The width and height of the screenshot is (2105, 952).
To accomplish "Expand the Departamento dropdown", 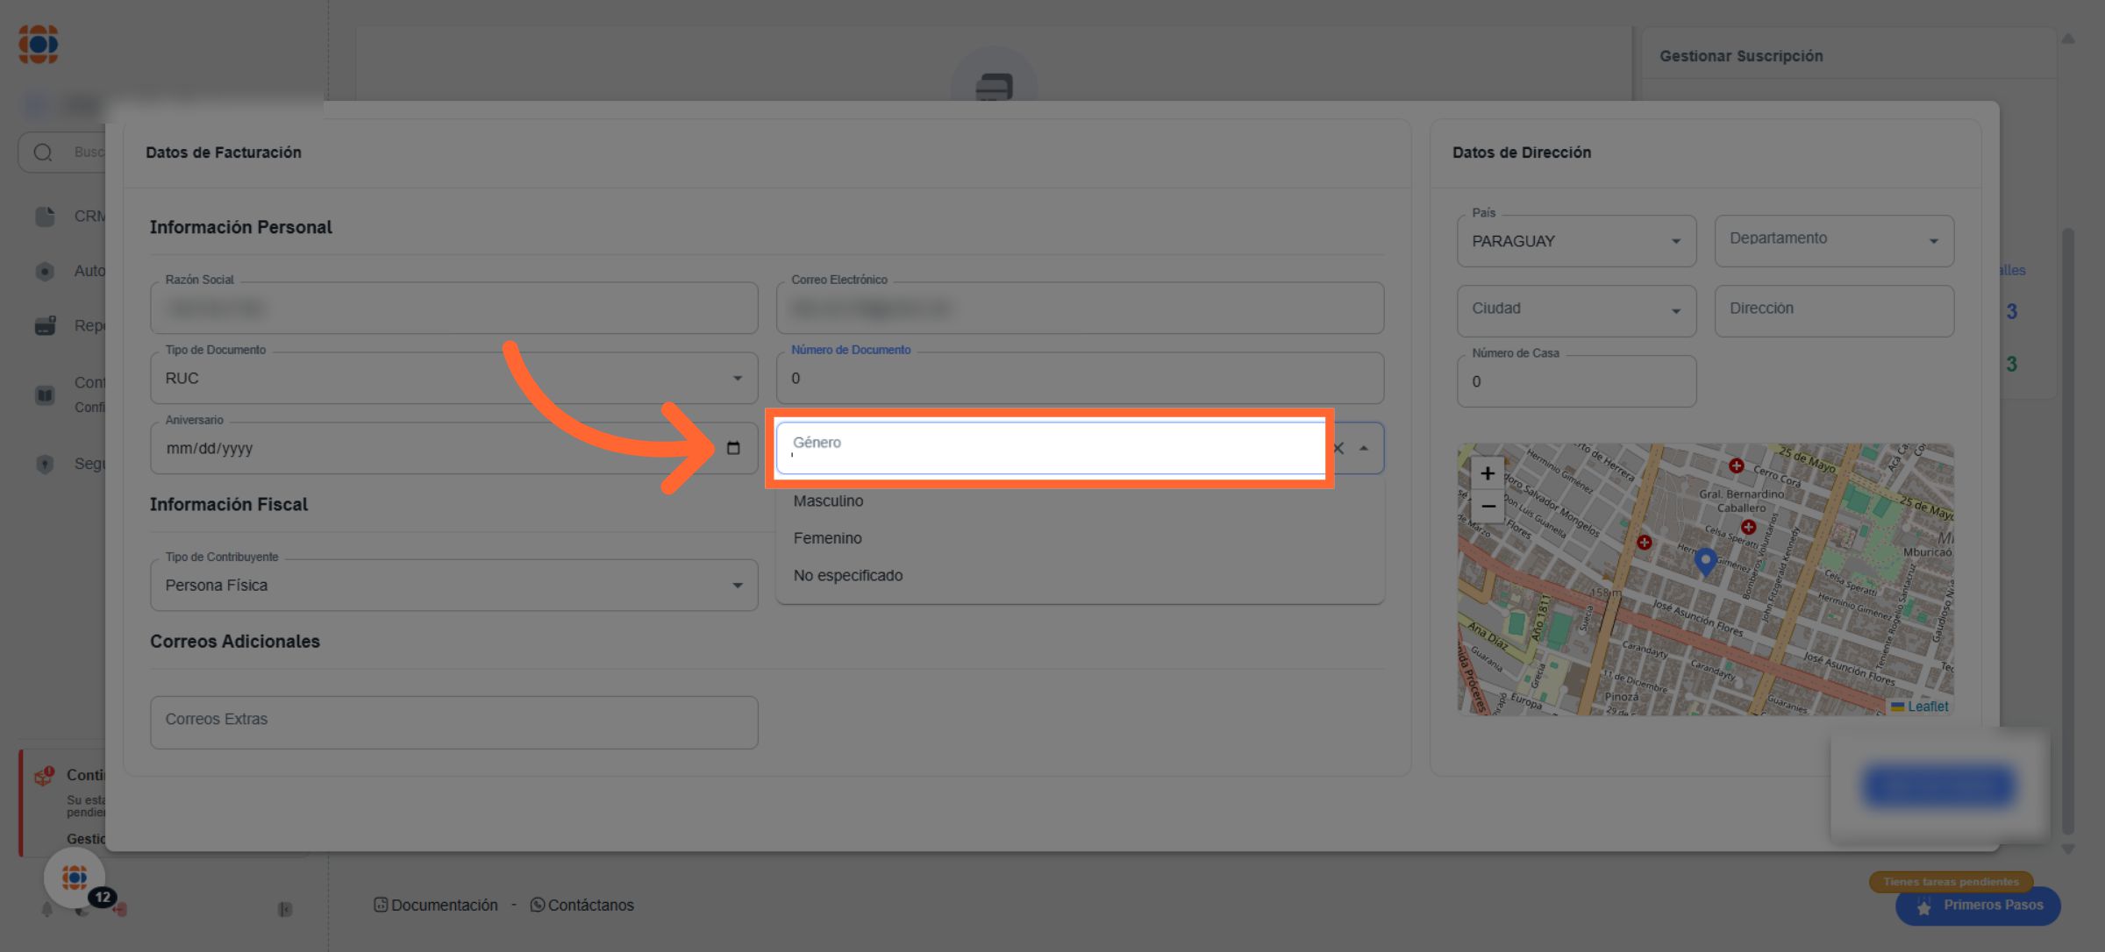I will click(x=1933, y=241).
